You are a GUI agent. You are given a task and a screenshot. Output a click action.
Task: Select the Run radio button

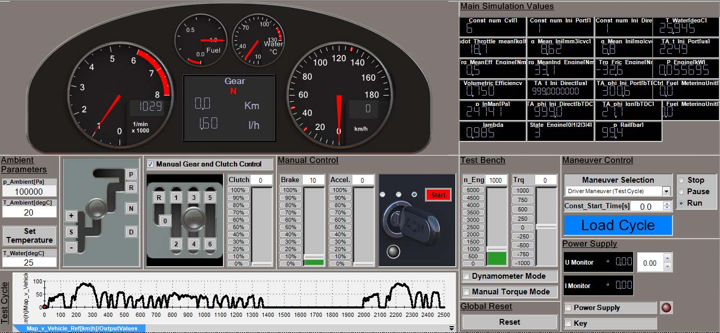click(681, 203)
